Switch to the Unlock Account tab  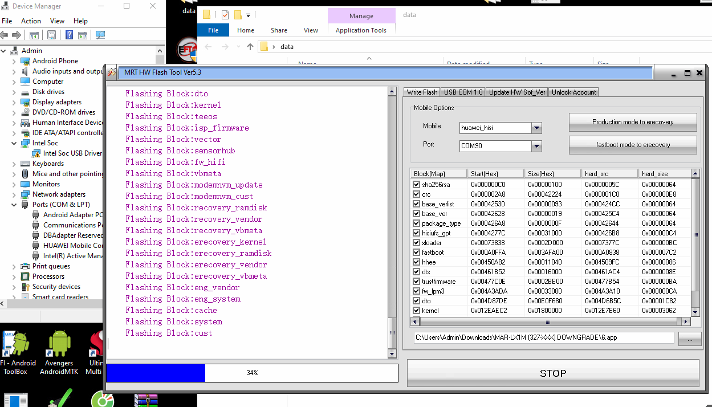[573, 92]
